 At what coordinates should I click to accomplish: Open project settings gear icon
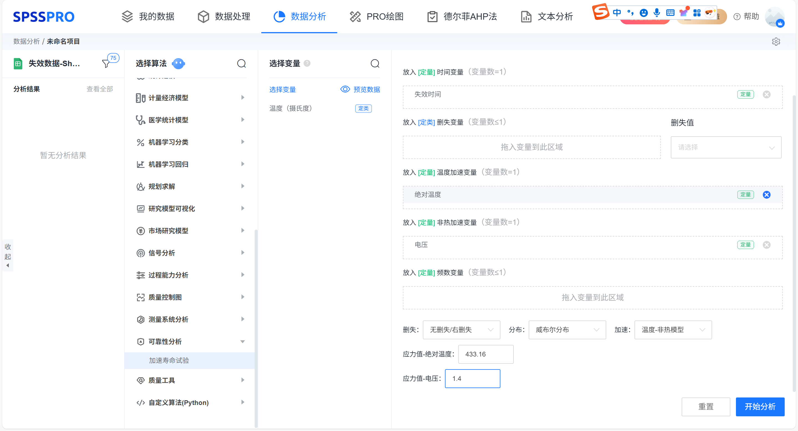pyautogui.click(x=776, y=42)
